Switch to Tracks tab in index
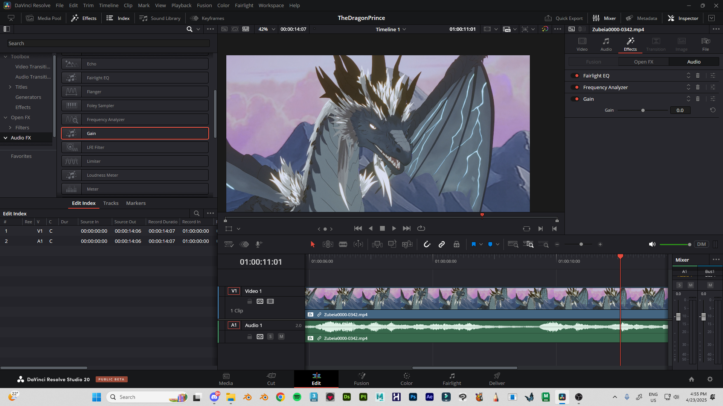The width and height of the screenshot is (723, 406). 111,203
